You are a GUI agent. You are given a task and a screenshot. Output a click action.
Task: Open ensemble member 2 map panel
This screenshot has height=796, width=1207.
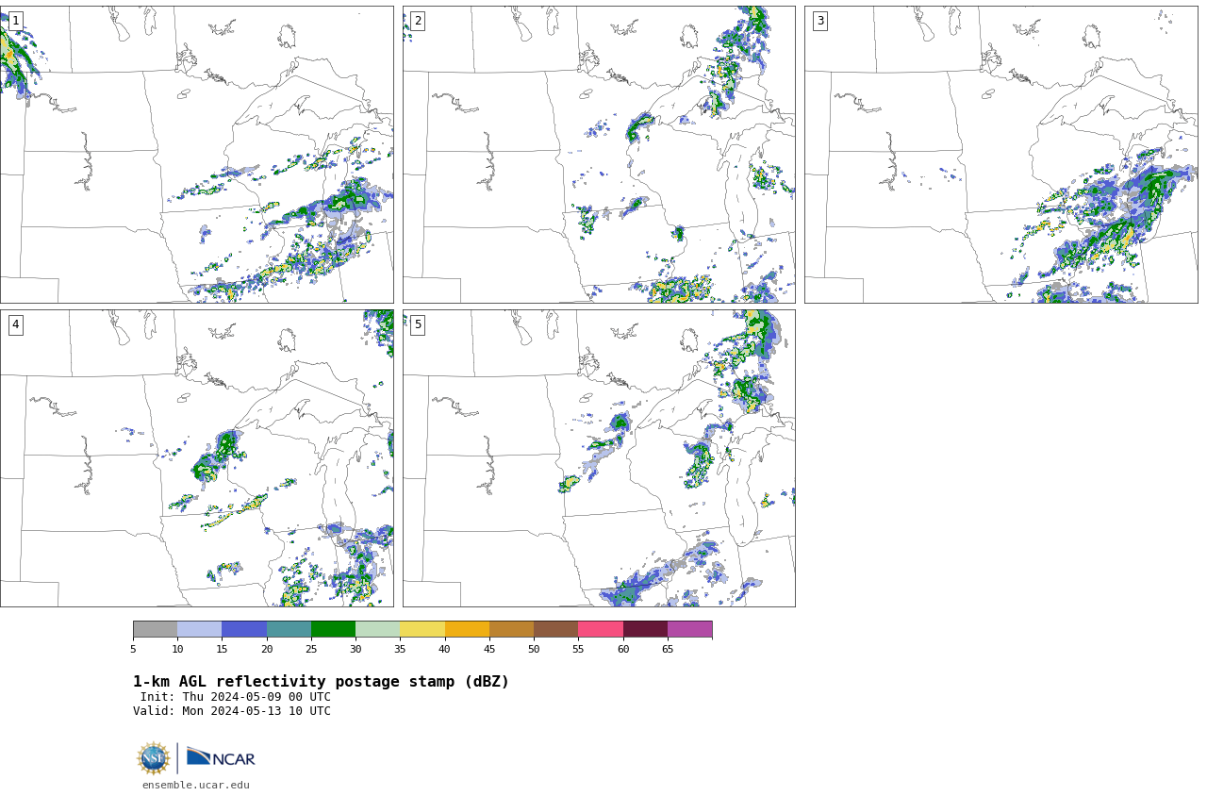(x=599, y=155)
